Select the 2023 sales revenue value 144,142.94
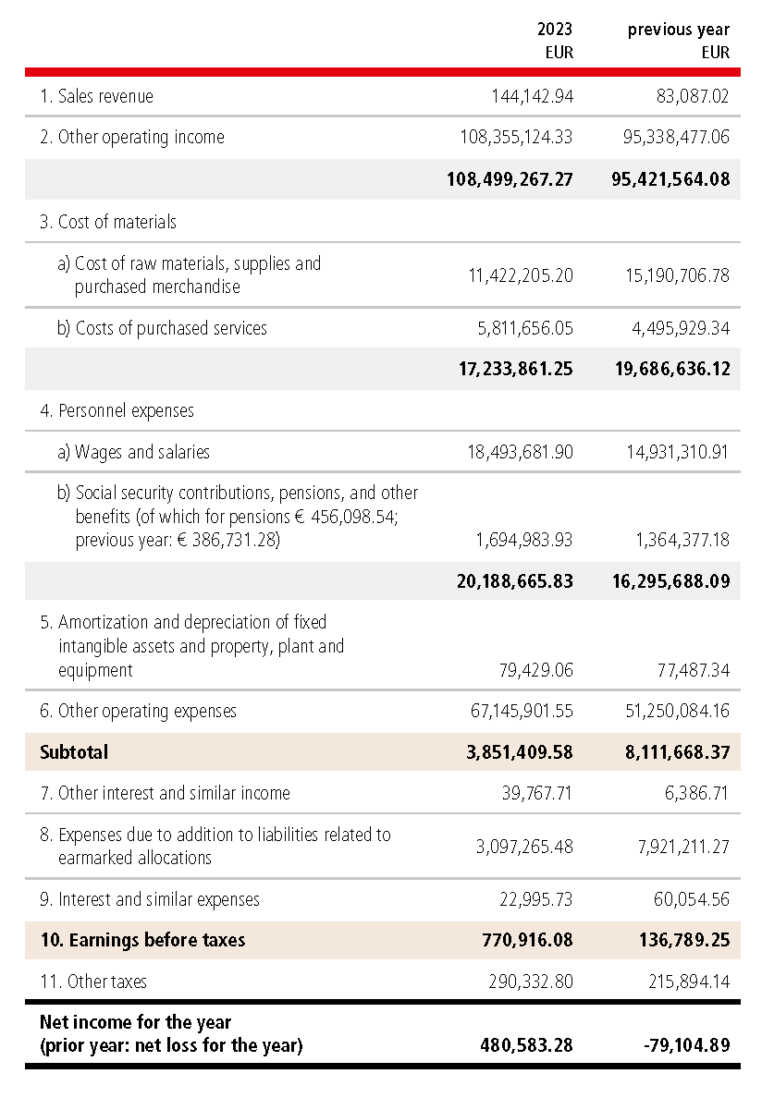Image resolution: width=762 pixels, height=1110 pixels. [x=532, y=96]
